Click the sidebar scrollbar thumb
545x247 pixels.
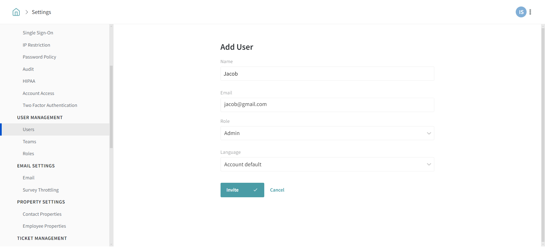tap(111, 107)
